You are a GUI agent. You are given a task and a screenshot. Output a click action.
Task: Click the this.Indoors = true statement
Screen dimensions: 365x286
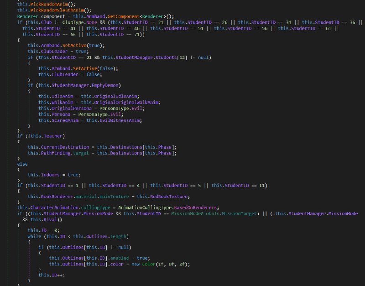[x=54, y=175]
